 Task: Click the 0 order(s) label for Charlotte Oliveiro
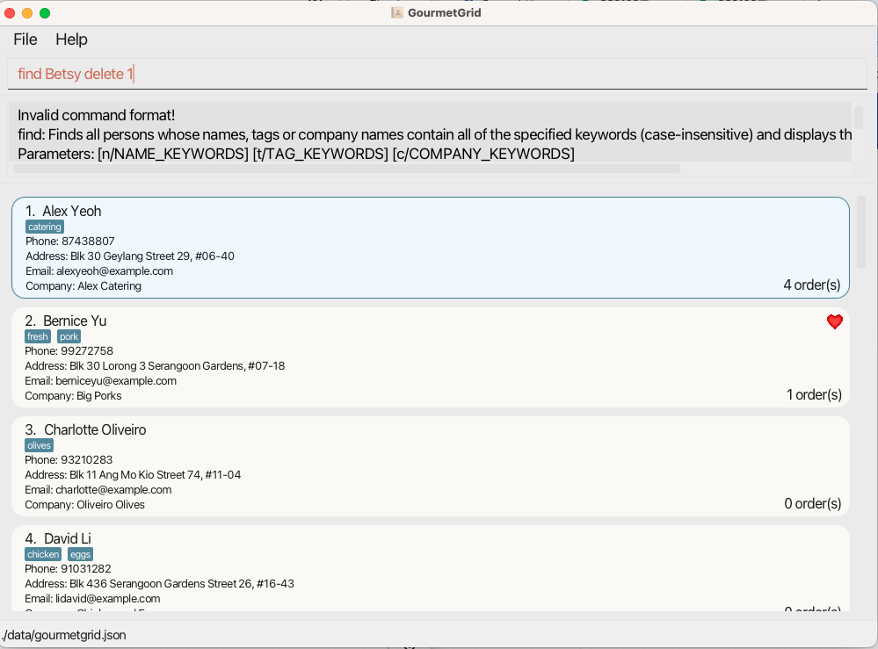coord(812,503)
